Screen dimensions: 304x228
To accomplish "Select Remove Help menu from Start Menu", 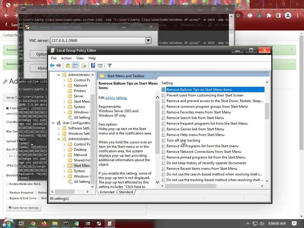I will 195,135.
